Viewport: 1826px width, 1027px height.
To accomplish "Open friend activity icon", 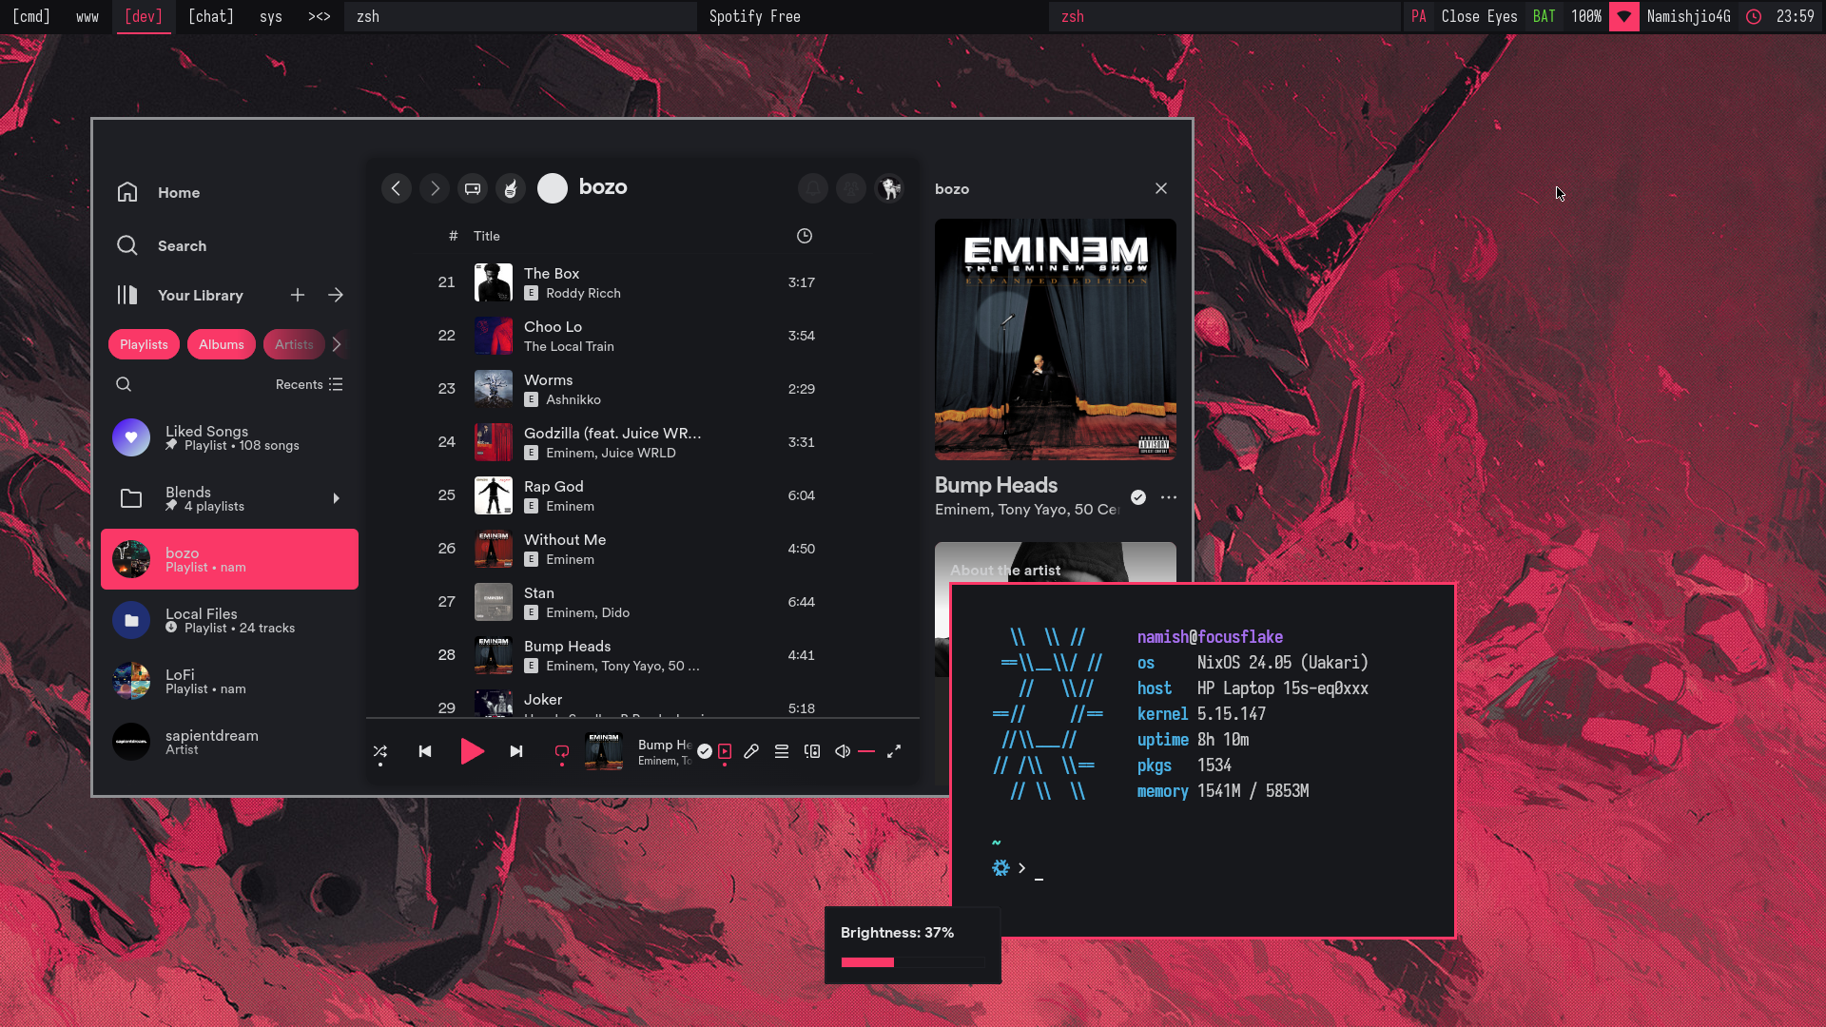I will [851, 188].
